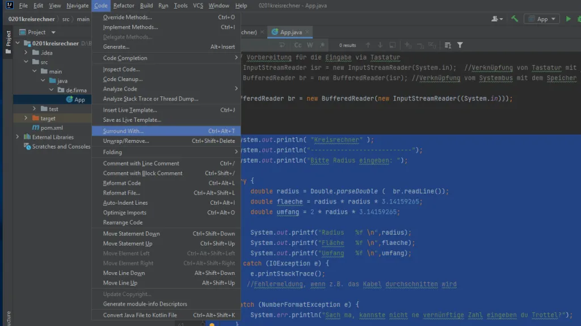Click select all occurrences icon

[432, 45]
